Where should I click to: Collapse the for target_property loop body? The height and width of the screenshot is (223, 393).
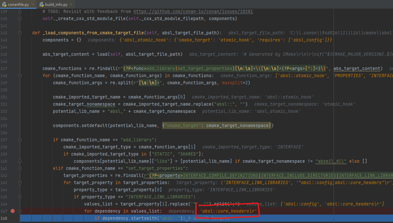[19, 182]
